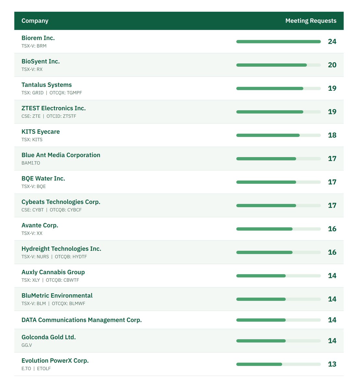Image resolution: width=358 pixels, height=389 pixels.
Task: Click Golconda Gold progress bar
Action: click(x=278, y=341)
